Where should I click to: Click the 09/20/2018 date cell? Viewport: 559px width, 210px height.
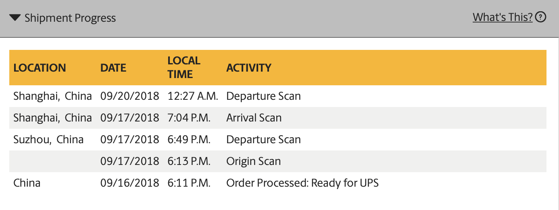[x=130, y=96]
